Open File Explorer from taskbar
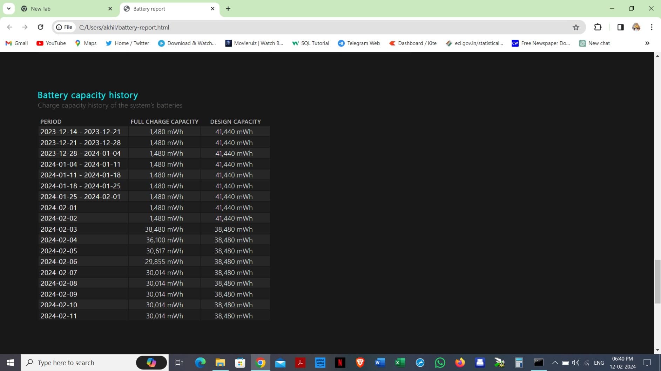 pos(220,363)
